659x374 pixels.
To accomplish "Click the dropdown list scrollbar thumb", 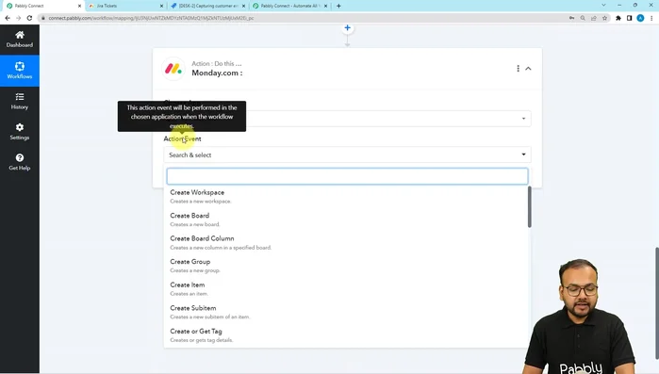I will [530, 207].
